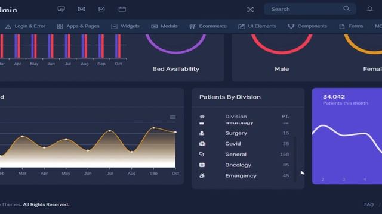Select the Surgery division row text
Image resolution: width=382 pixels, height=214 pixels.
coord(236,133)
